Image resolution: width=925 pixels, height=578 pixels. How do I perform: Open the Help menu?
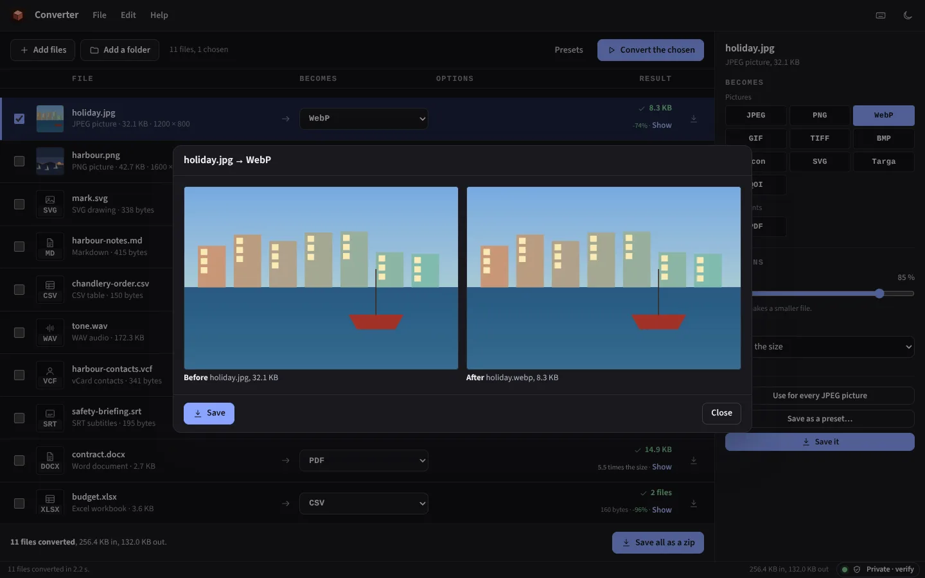pyautogui.click(x=159, y=15)
